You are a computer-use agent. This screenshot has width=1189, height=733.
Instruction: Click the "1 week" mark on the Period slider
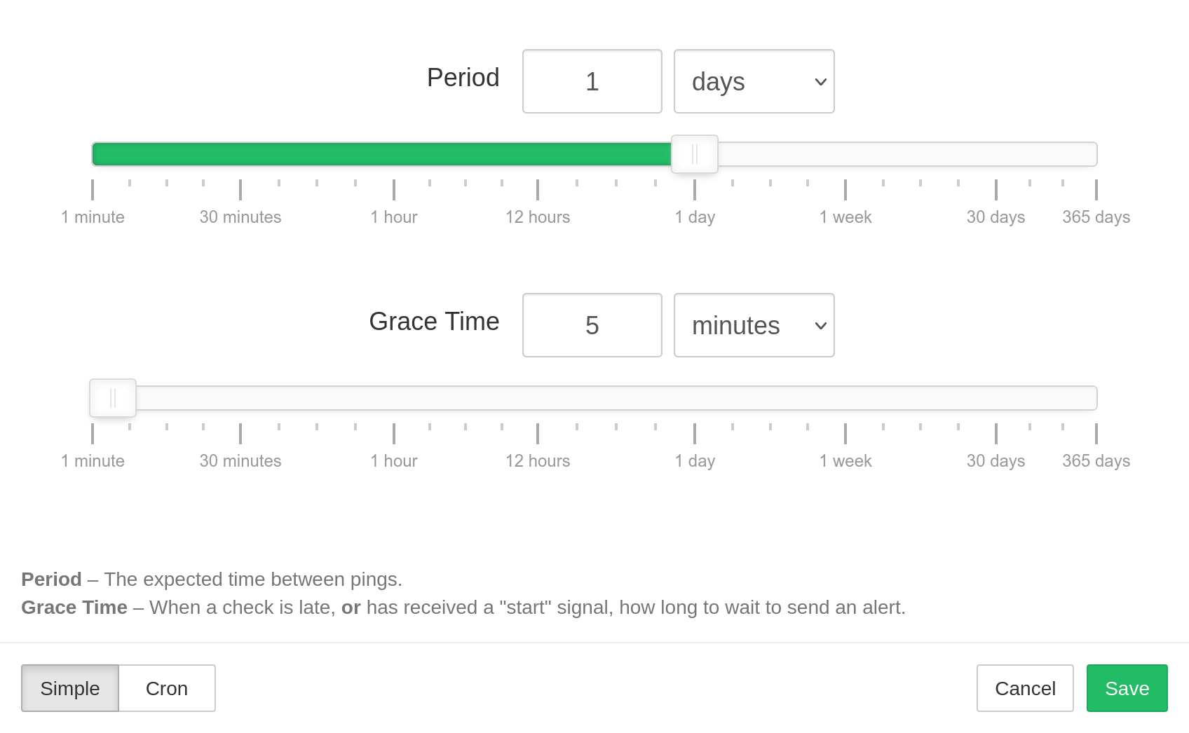845,190
